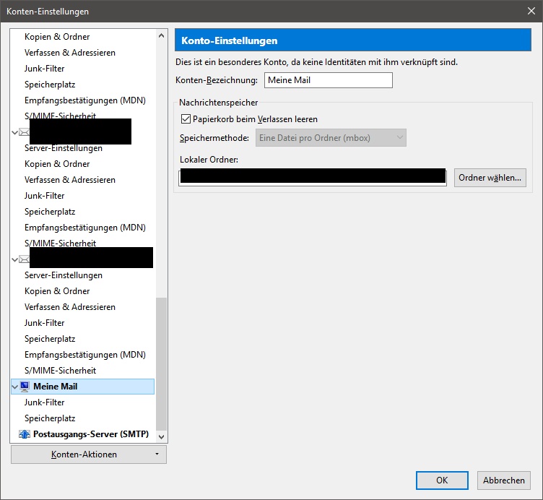
Task: Open Kopien & Ordner under upper redacted account
Action: [x=57, y=164]
